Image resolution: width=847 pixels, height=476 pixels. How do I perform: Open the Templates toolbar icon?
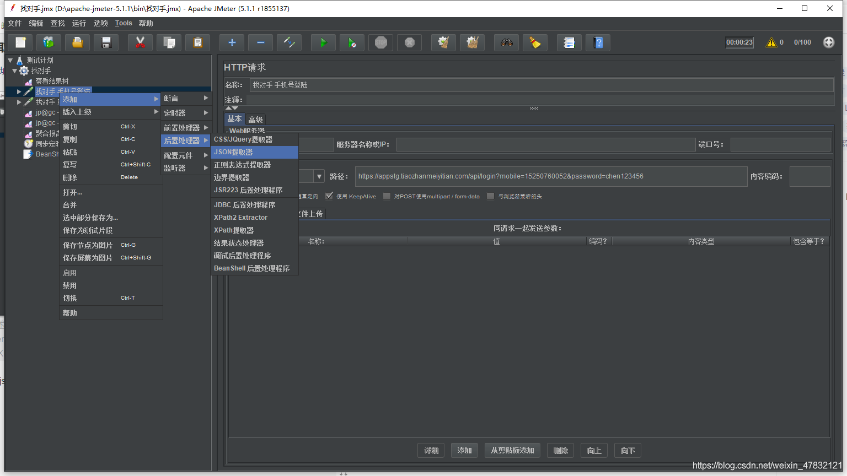49,42
